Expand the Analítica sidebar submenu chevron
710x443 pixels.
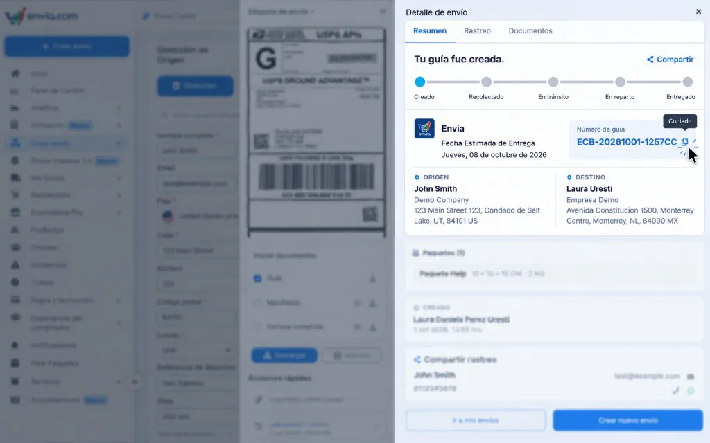[x=119, y=108]
